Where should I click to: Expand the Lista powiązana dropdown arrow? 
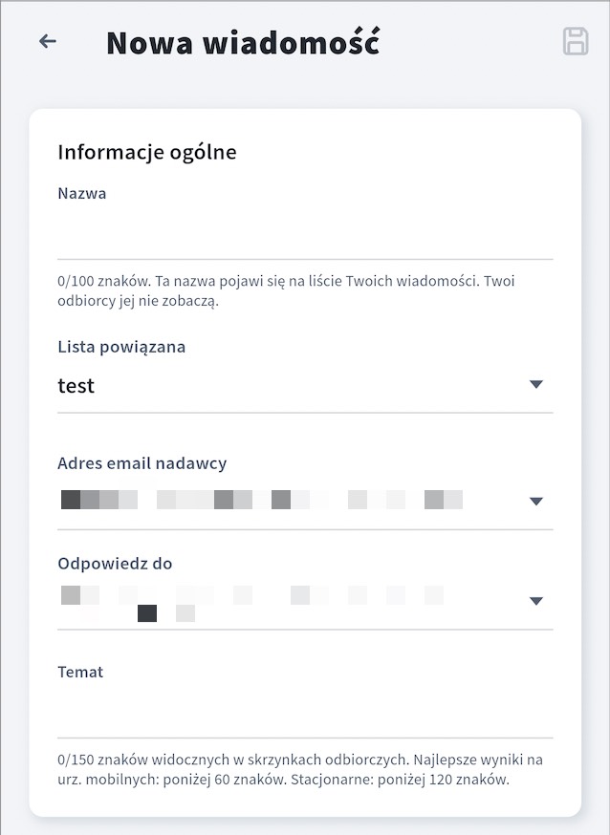pos(536,384)
